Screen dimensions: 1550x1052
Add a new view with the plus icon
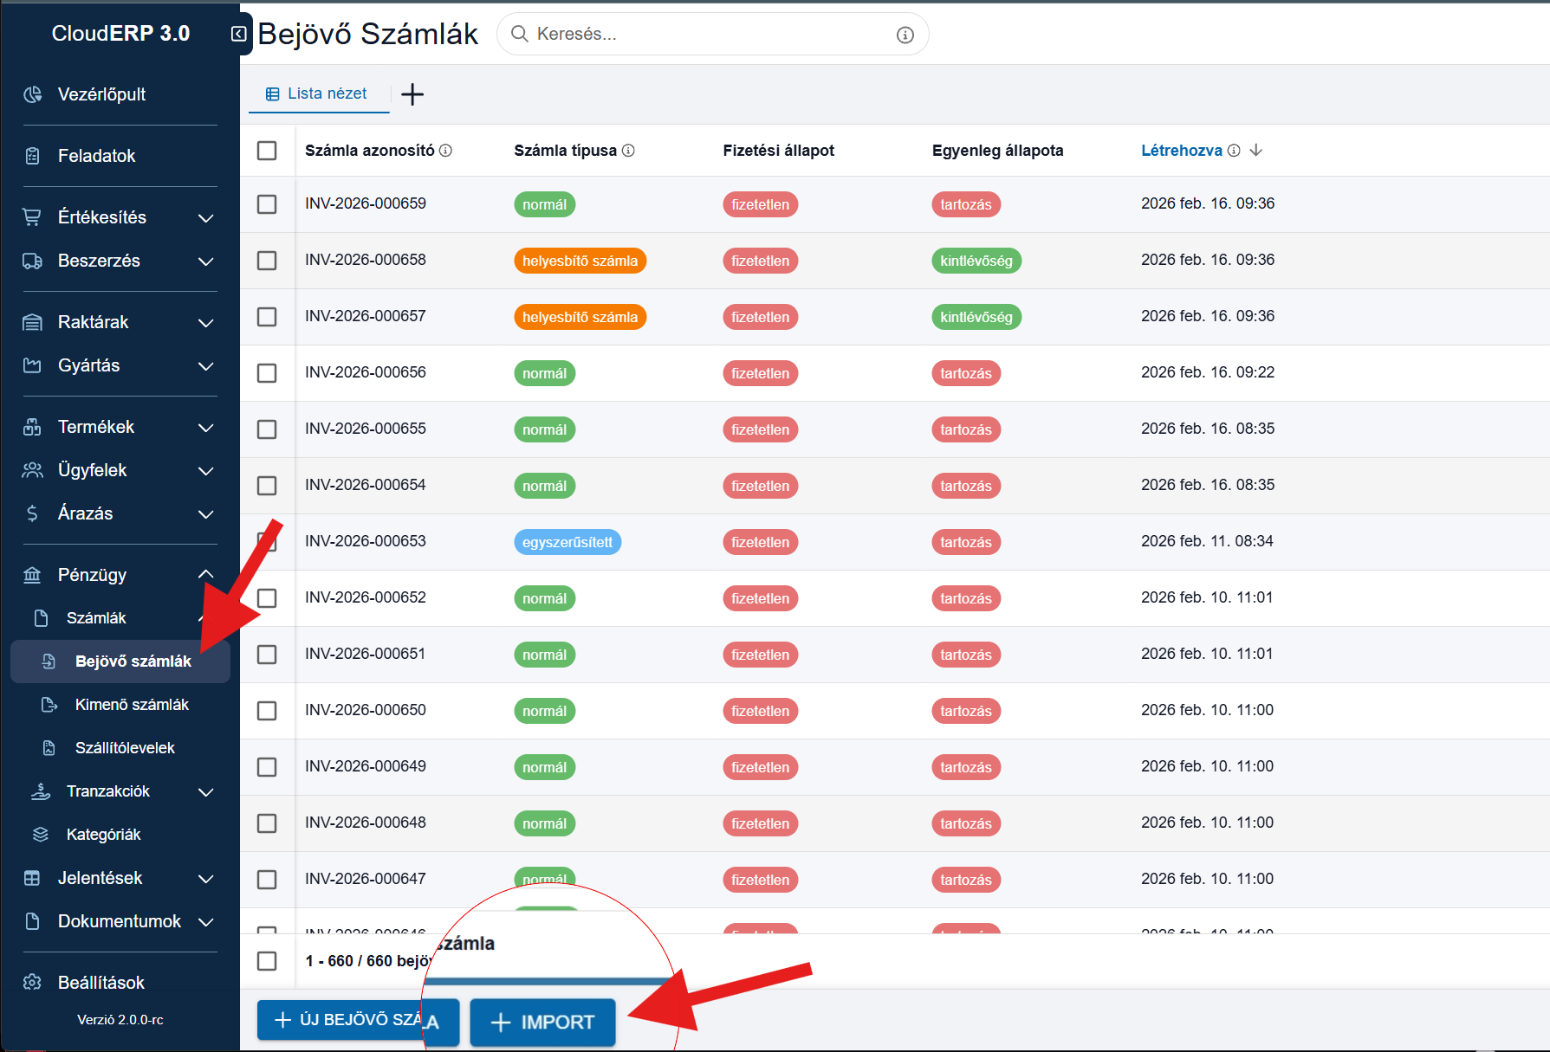(x=412, y=94)
